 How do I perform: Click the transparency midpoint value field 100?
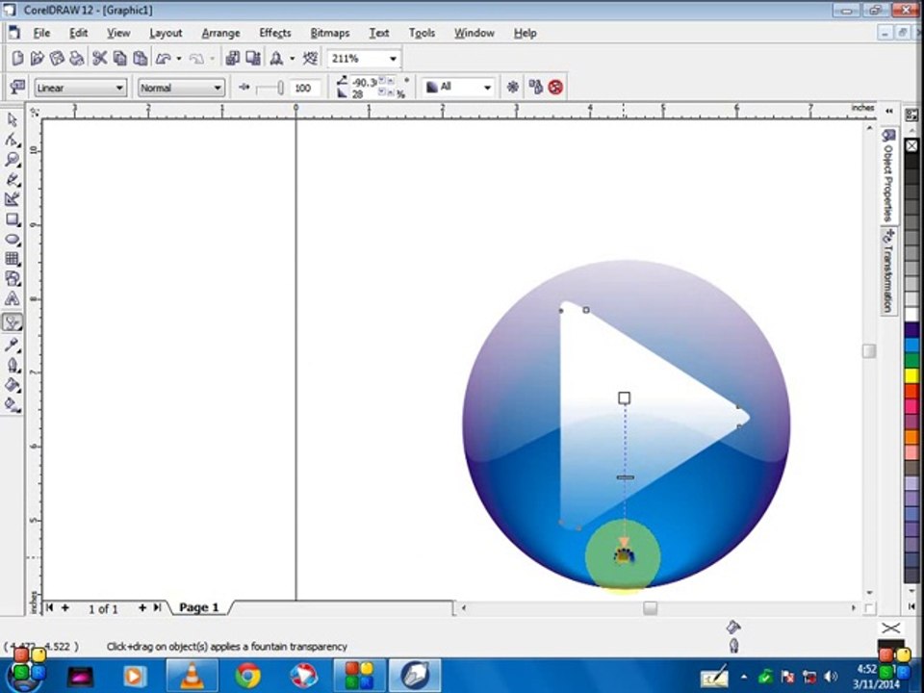point(305,88)
